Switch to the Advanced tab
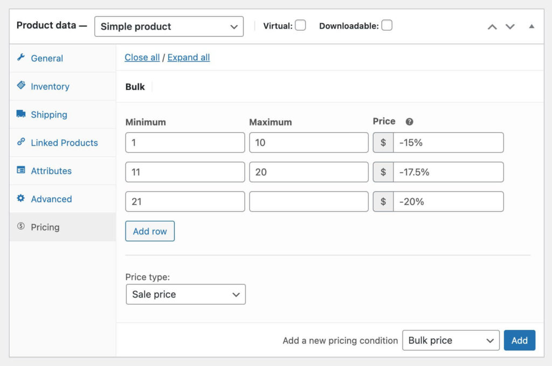This screenshot has width=552, height=366. pyautogui.click(x=63, y=199)
